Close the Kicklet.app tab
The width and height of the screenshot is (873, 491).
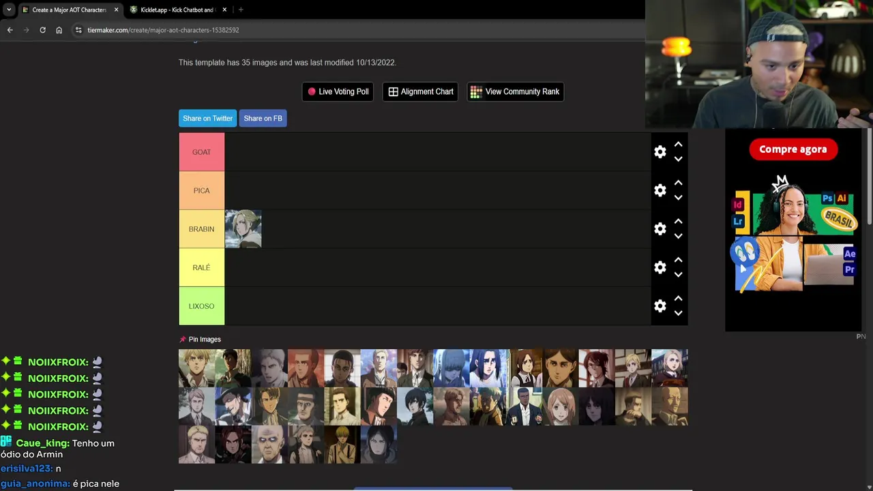(224, 10)
